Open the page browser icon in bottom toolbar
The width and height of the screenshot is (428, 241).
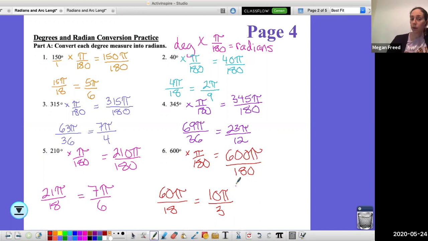tap(292, 236)
